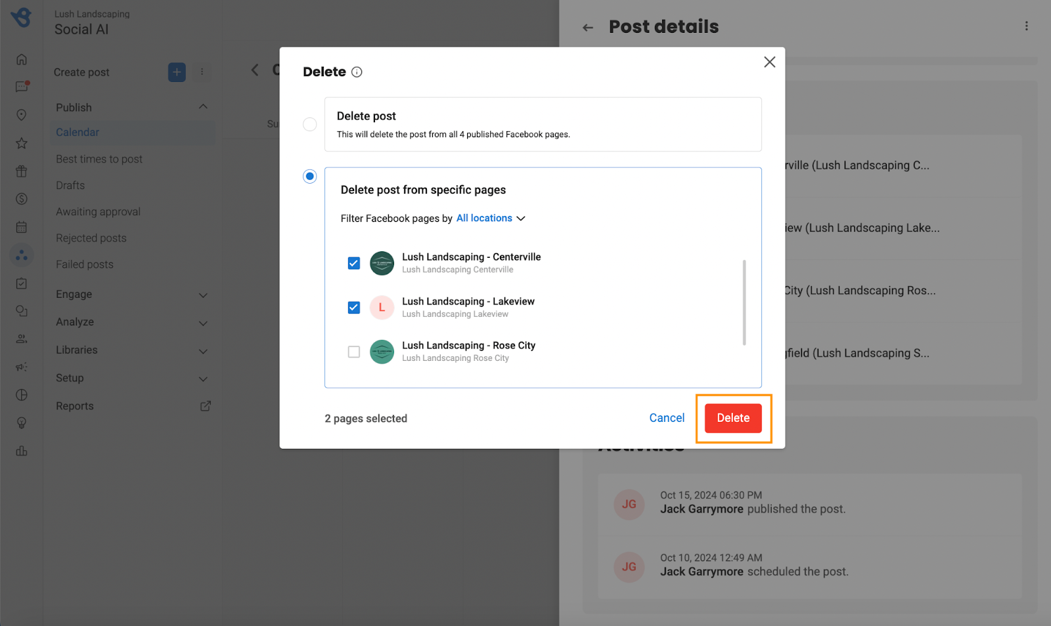Open the Contacts people sidebar icon
The image size is (1051, 626).
coord(22,339)
